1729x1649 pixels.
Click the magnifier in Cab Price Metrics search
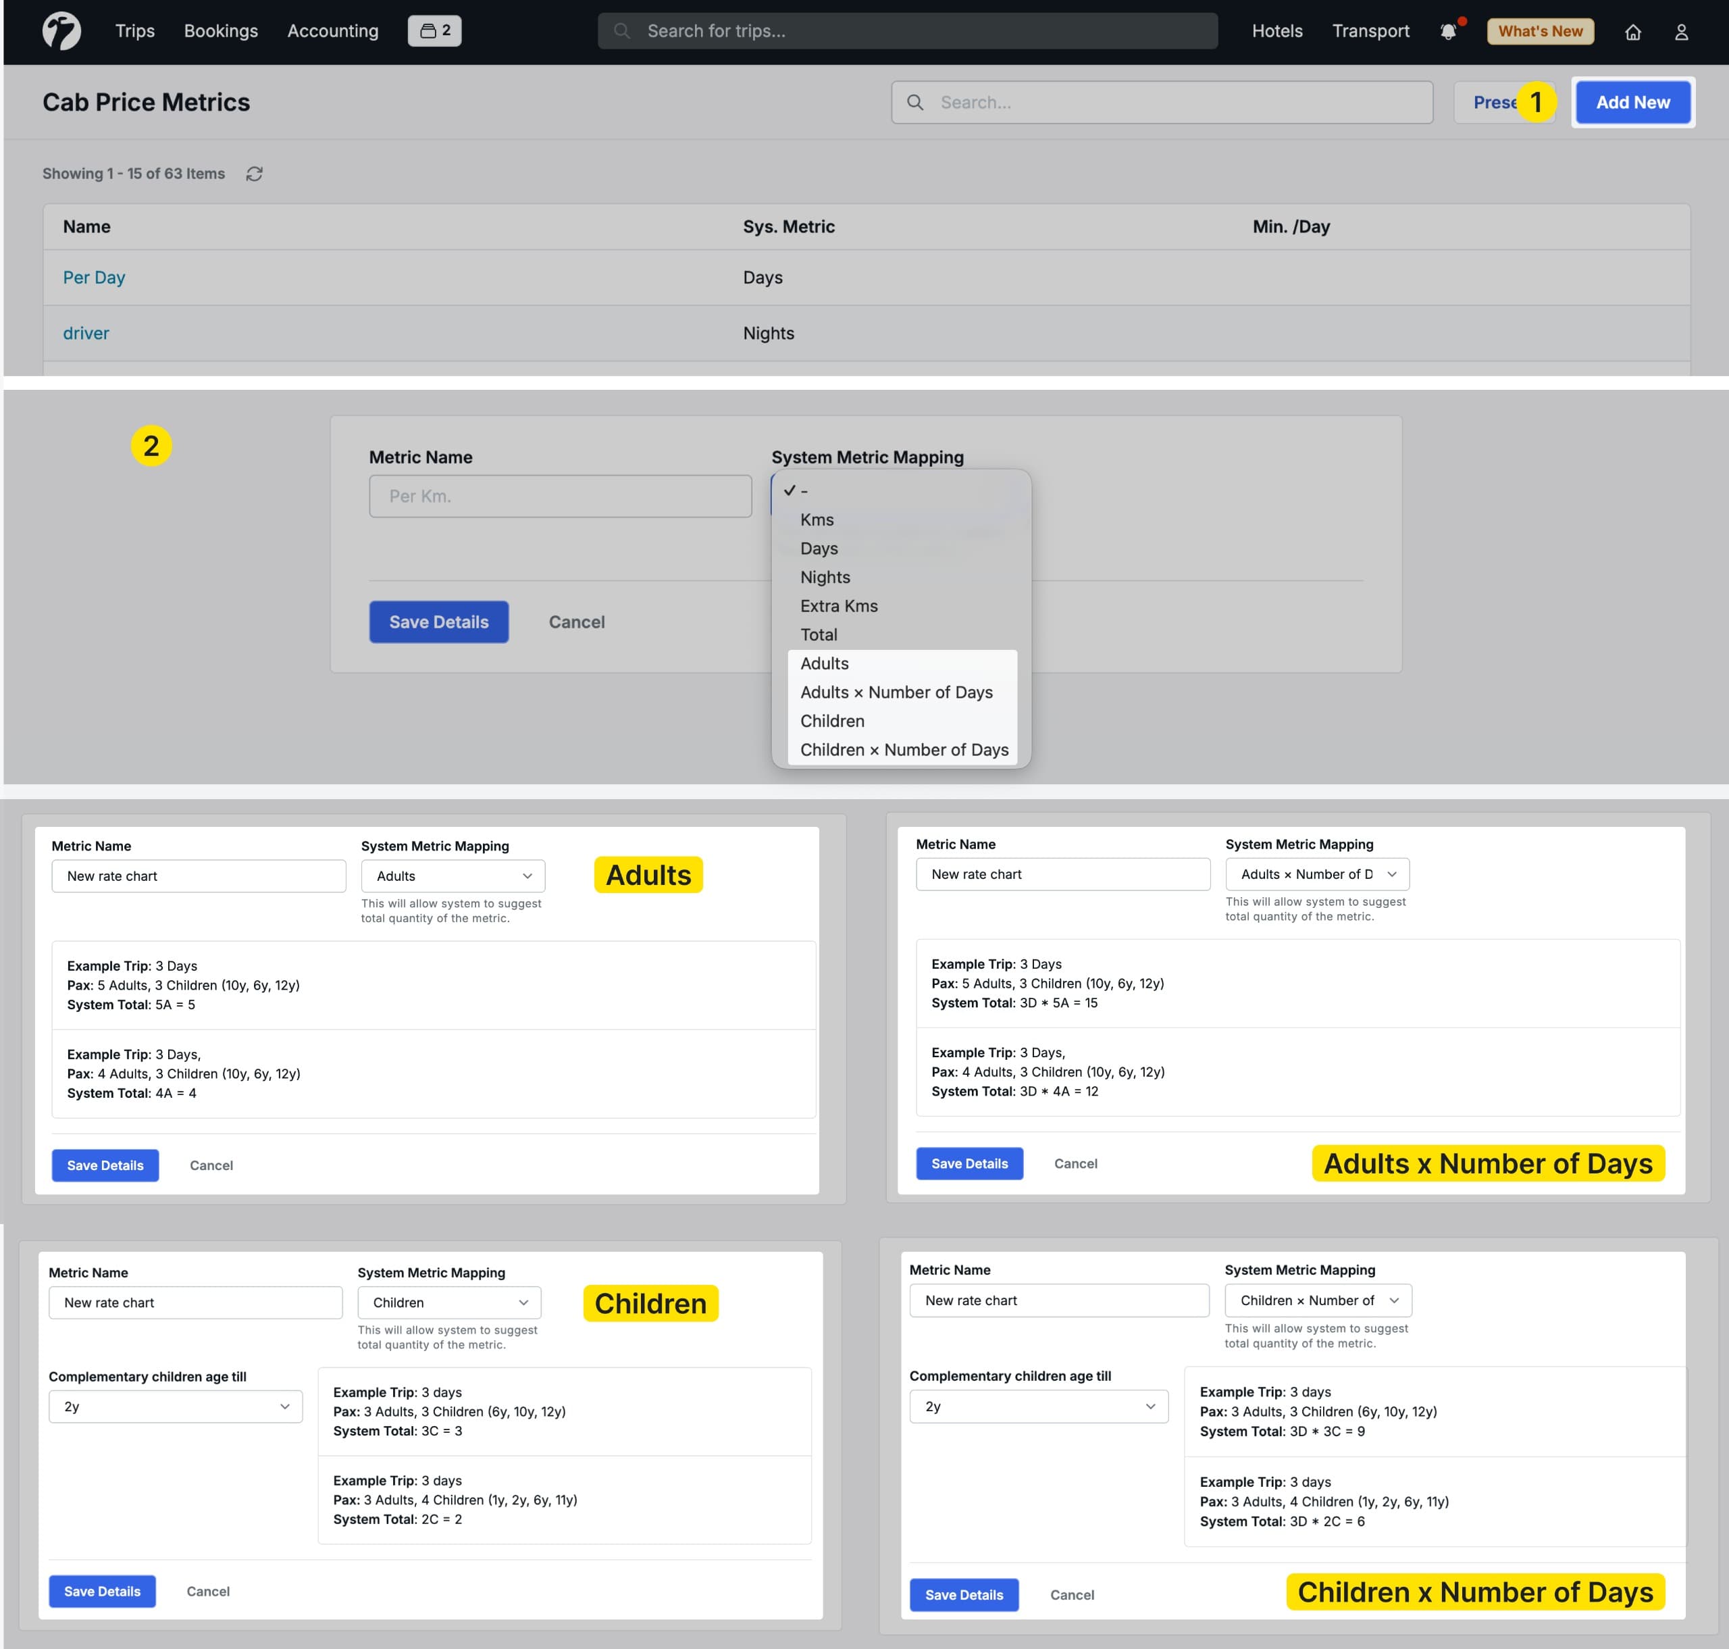(x=916, y=102)
